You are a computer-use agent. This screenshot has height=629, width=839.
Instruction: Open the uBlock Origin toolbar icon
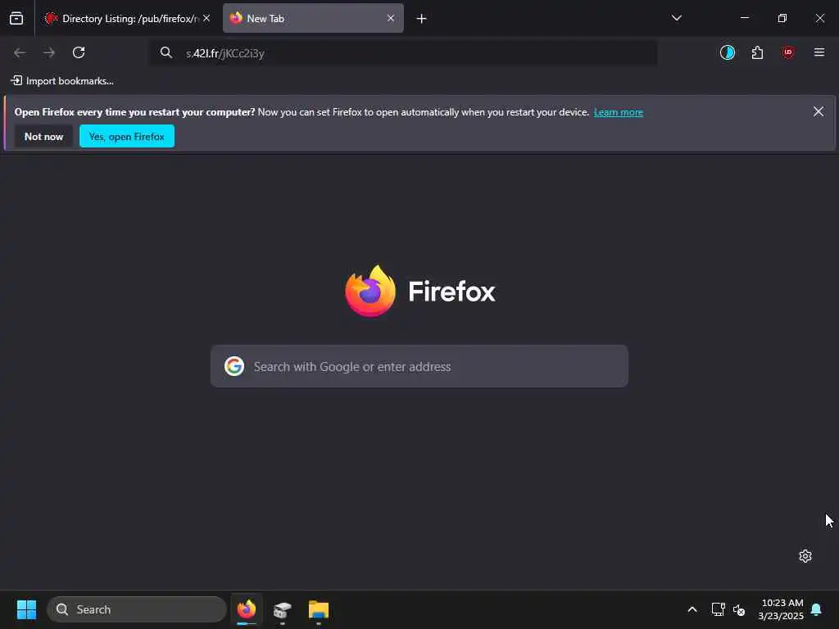787,52
